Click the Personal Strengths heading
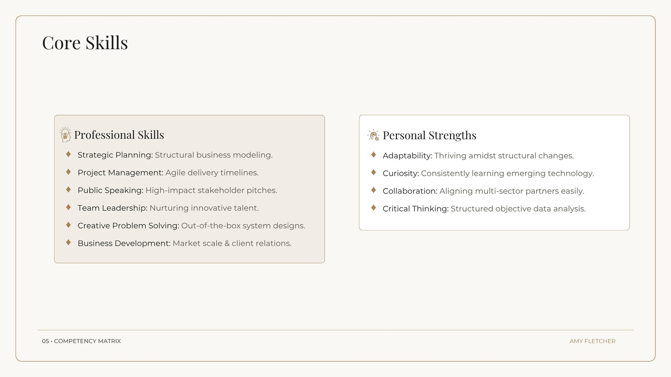The image size is (671, 377). (x=429, y=135)
